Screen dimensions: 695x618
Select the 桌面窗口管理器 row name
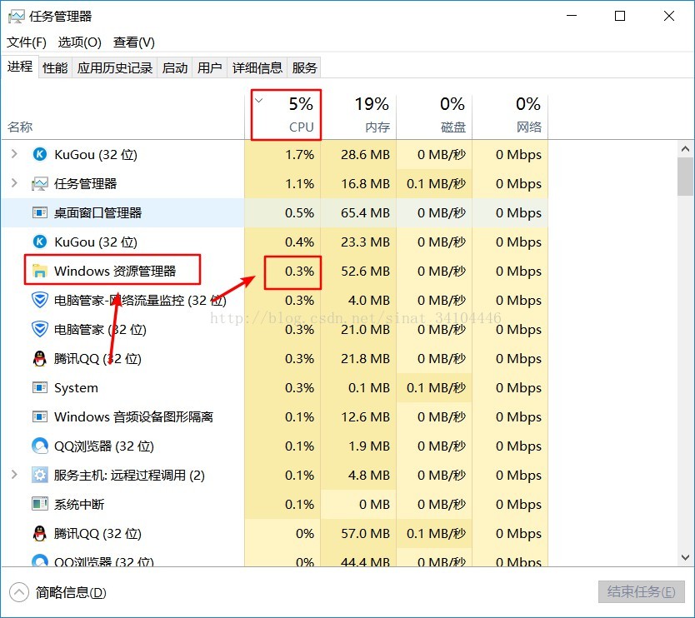(97, 212)
